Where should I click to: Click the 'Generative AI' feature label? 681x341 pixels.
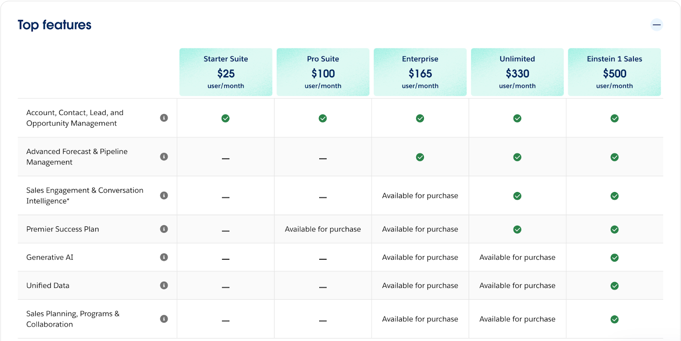click(50, 257)
